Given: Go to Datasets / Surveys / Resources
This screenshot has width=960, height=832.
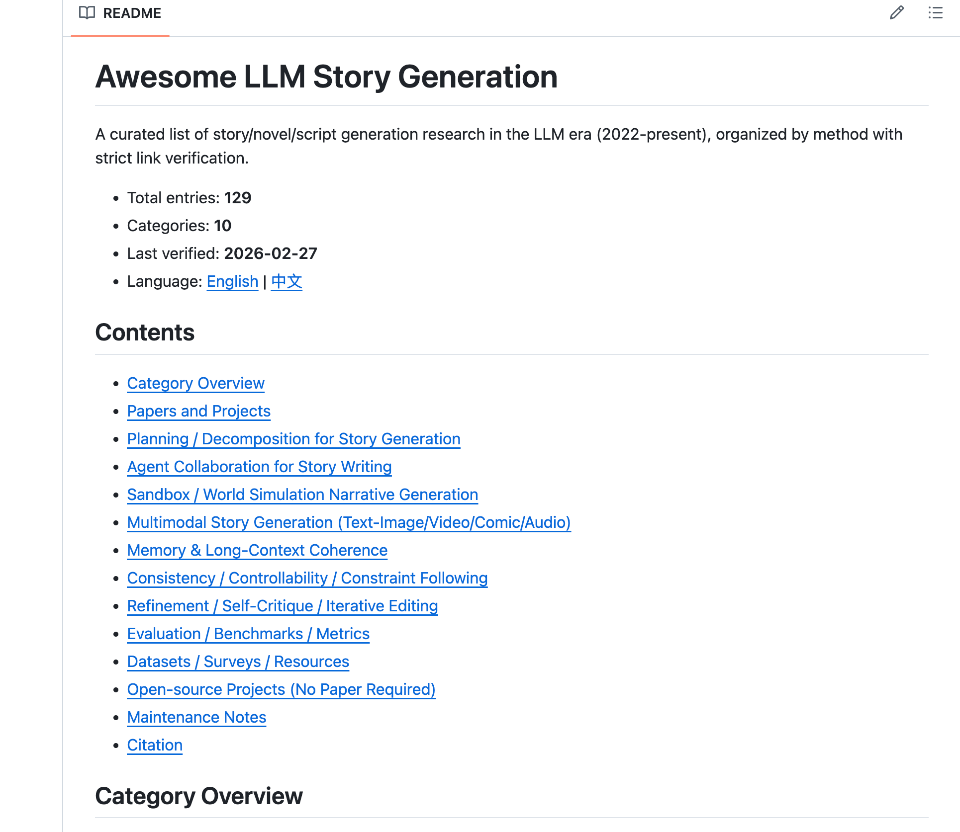Looking at the screenshot, I should pos(238,662).
